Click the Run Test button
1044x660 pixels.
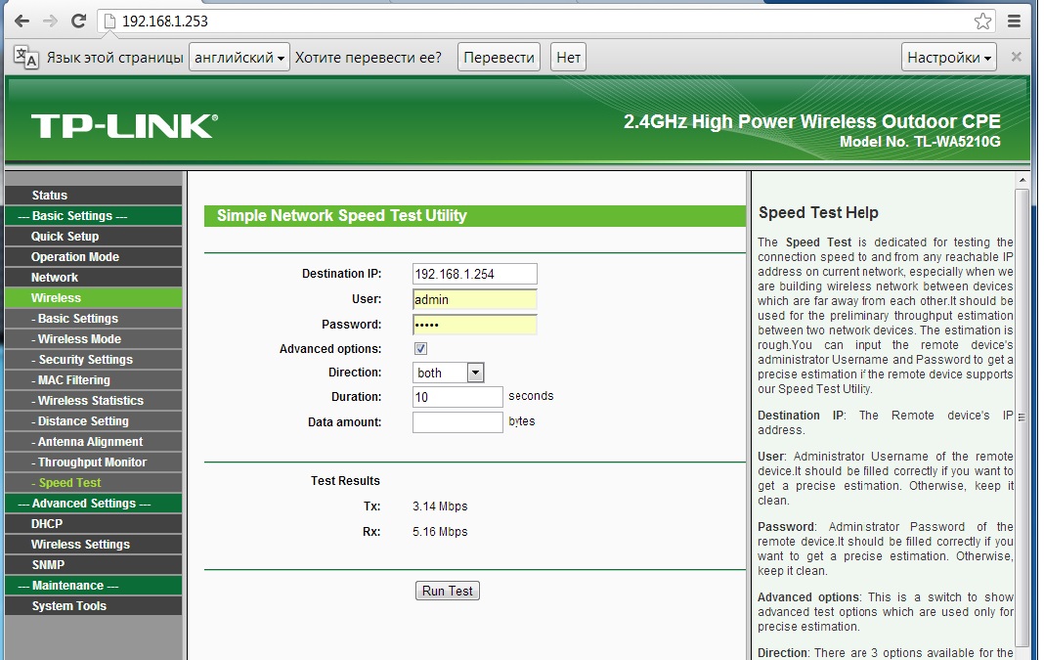coord(448,591)
